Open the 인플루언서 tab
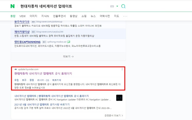192x120 pixels. (59, 16)
